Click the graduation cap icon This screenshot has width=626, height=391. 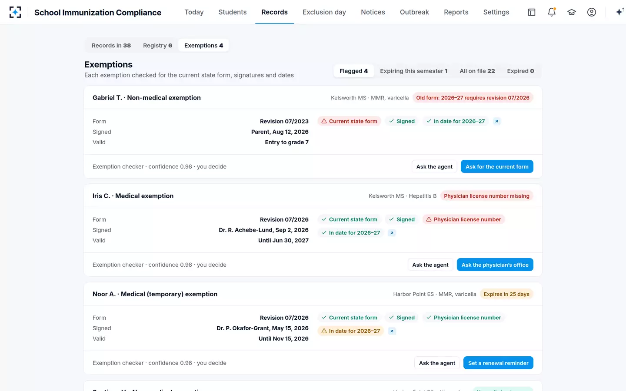[572, 12]
